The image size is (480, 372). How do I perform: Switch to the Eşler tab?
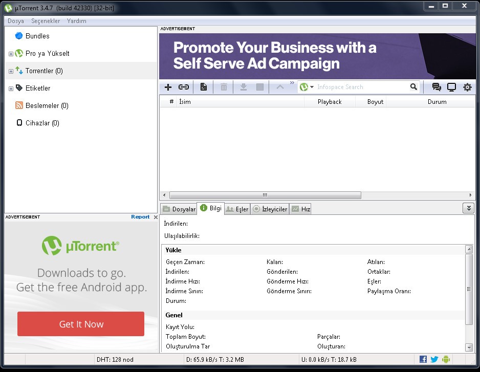coord(237,209)
